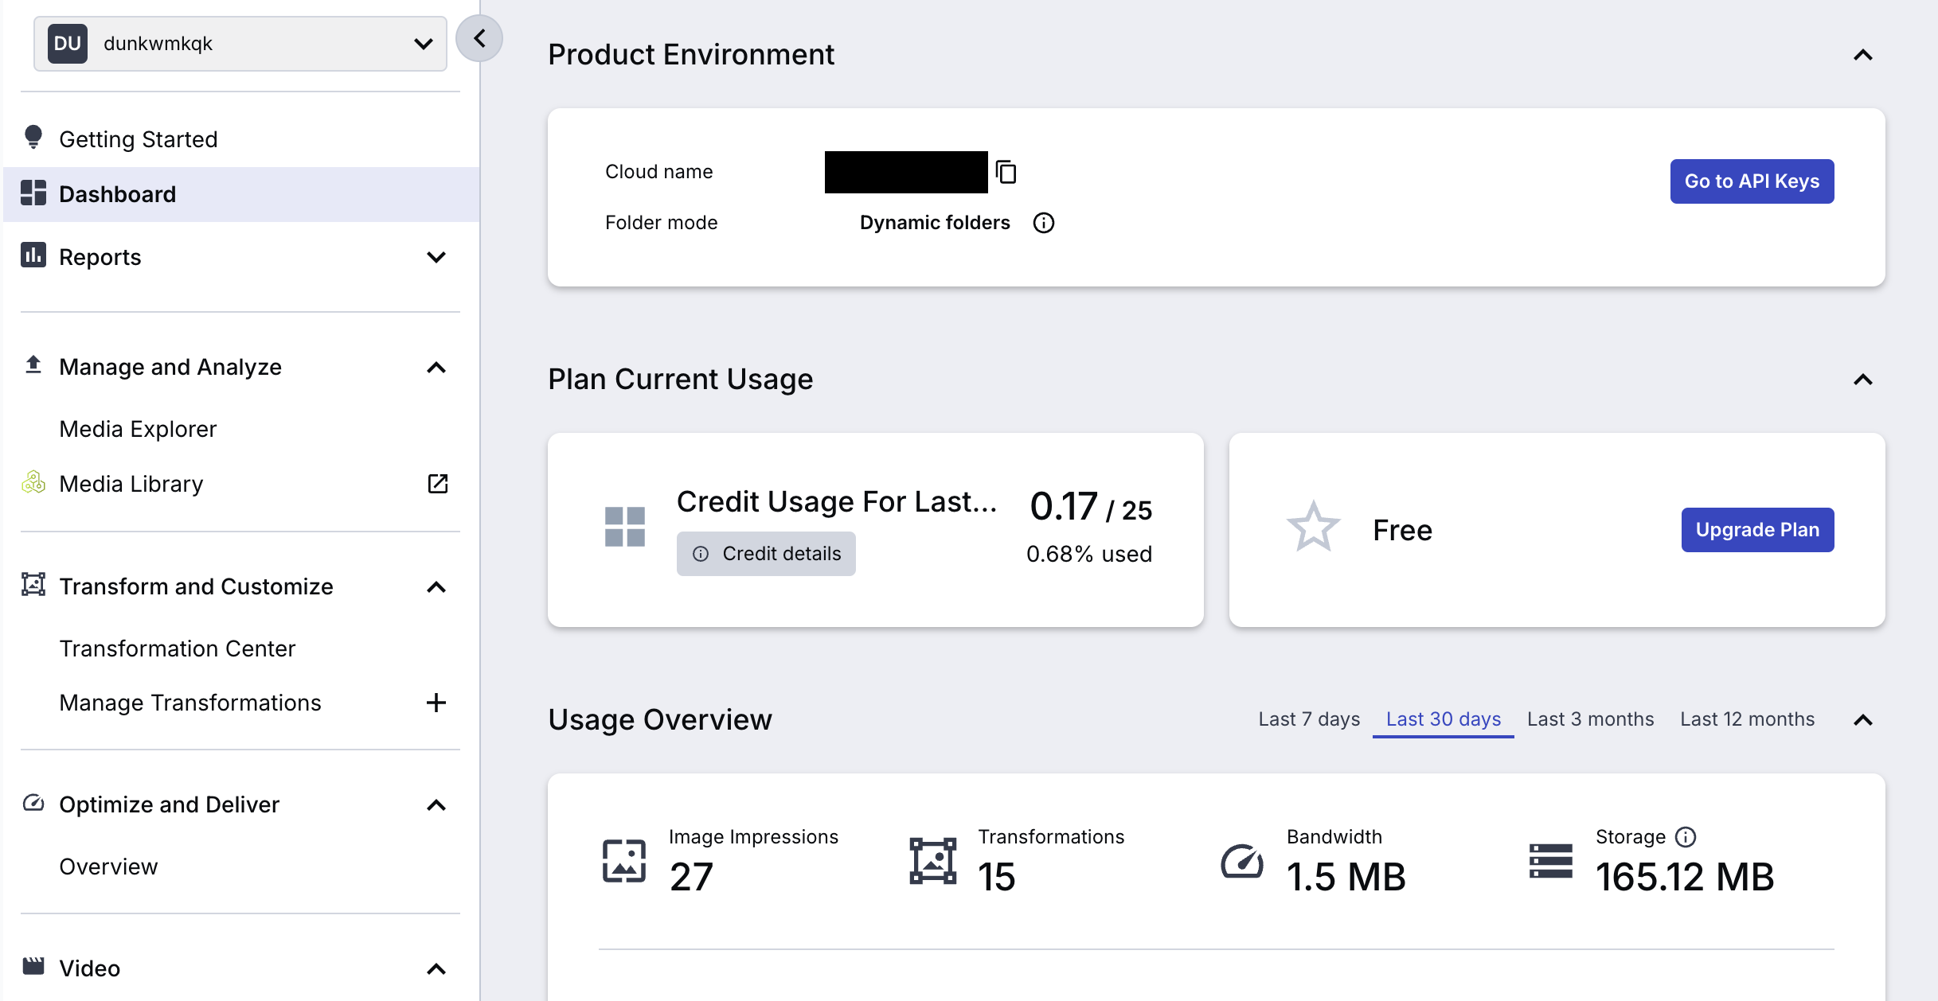The image size is (1938, 1001).
Task: Click the Dynamic folders info icon
Action: [1043, 223]
